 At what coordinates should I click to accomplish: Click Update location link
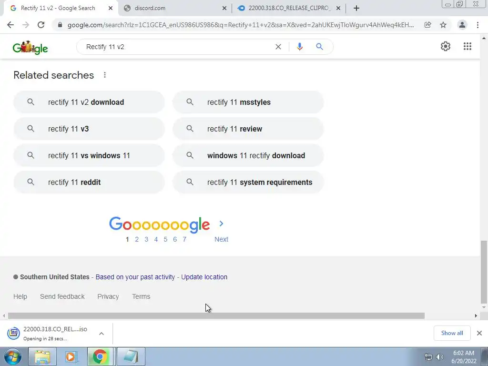click(204, 277)
